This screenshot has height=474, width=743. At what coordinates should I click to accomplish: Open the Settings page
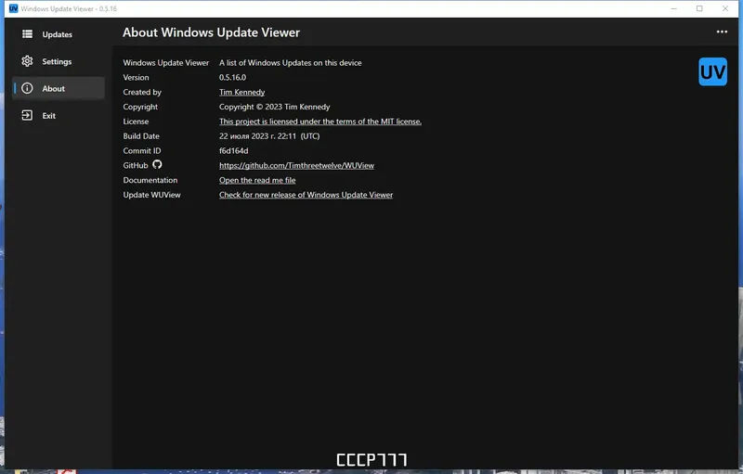pos(58,61)
